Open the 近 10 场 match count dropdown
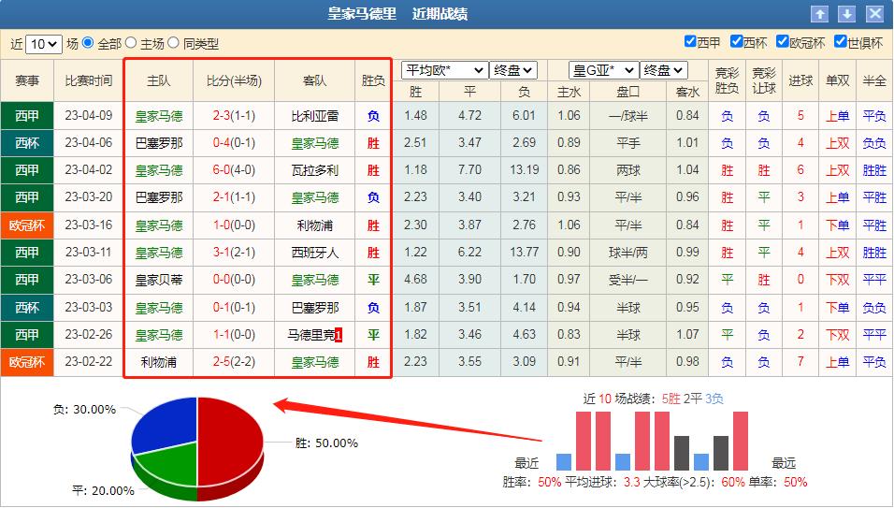This screenshot has height=508, width=894. click(x=44, y=44)
